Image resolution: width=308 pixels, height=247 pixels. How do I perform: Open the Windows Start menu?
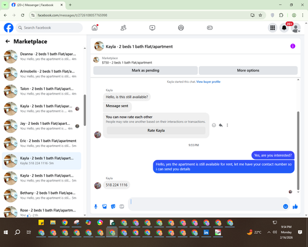6,232
